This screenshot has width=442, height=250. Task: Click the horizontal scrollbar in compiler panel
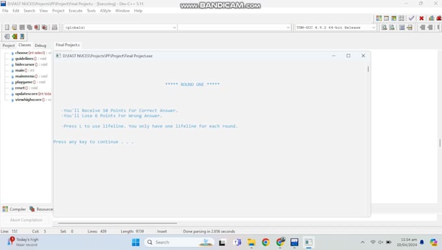tap(117, 223)
